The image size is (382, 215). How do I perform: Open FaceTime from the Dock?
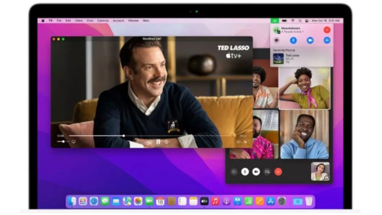[x=149, y=201]
